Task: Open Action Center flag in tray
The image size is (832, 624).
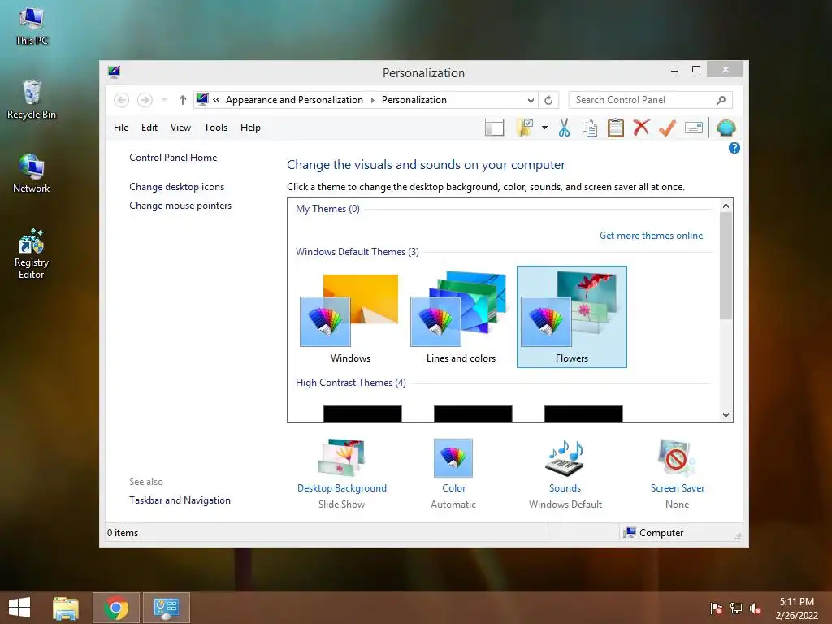Action: point(716,609)
